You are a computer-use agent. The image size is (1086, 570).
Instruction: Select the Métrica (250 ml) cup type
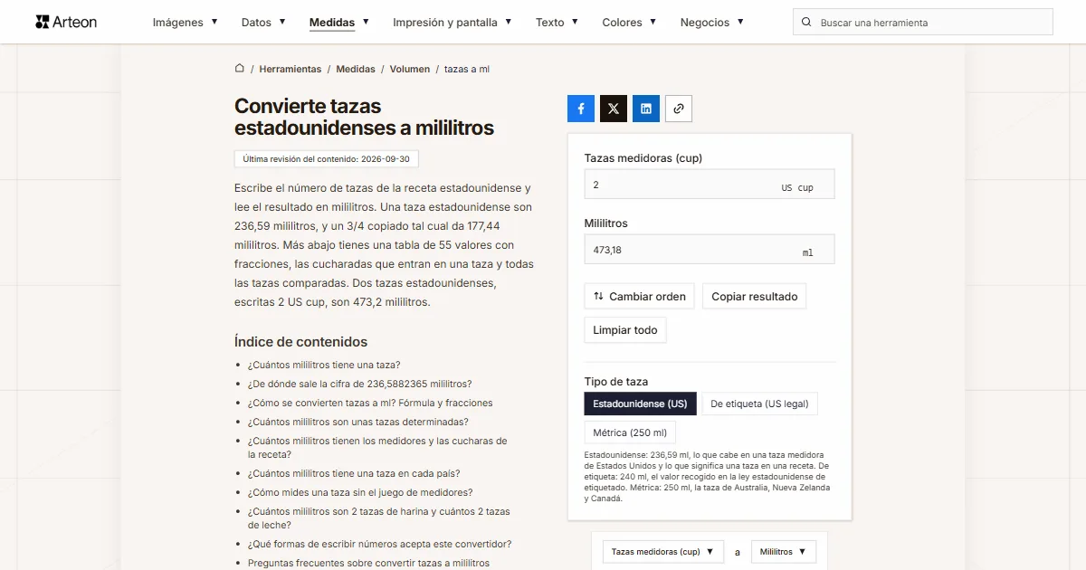click(x=630, y=432)
